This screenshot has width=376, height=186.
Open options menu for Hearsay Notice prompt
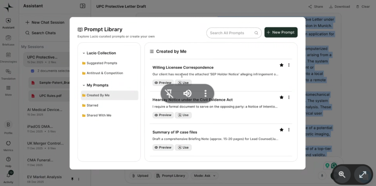pyautogui.click(x=289, y=97)
